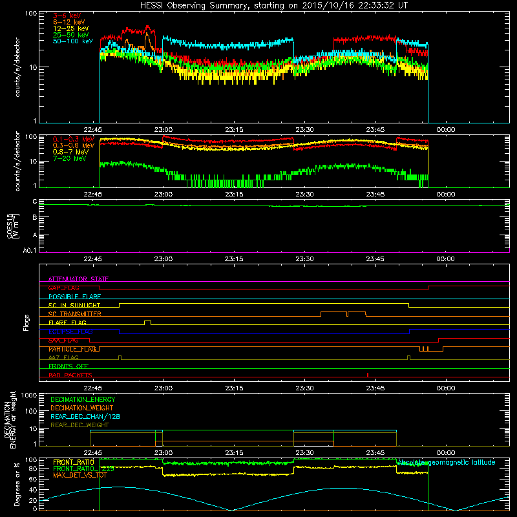
Task: Click the 1000 tick label on decimation axis
Action: (28, 396)
